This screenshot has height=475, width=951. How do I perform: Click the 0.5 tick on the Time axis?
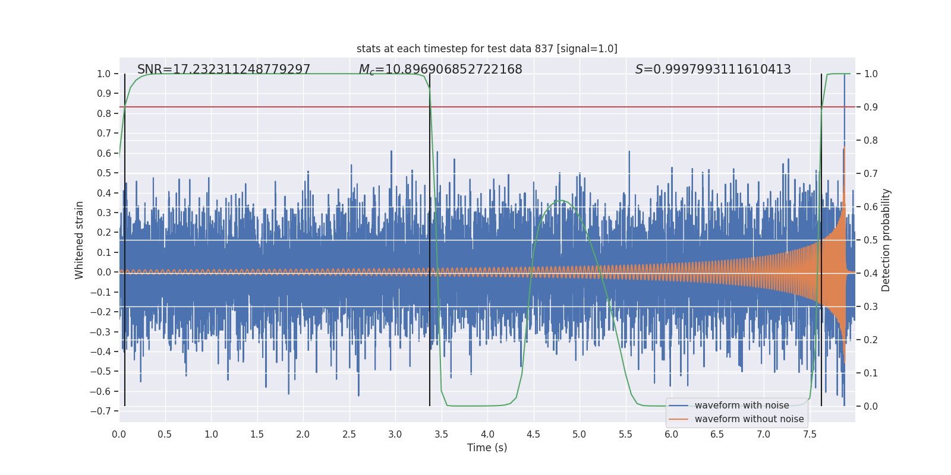click(x=165, y=434)
